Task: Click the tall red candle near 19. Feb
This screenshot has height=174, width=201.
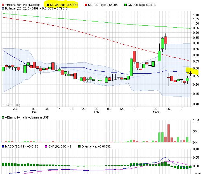Action: tap(134, 56)
